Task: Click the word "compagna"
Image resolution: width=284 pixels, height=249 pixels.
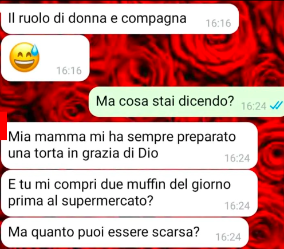Action: coord(154,19)
